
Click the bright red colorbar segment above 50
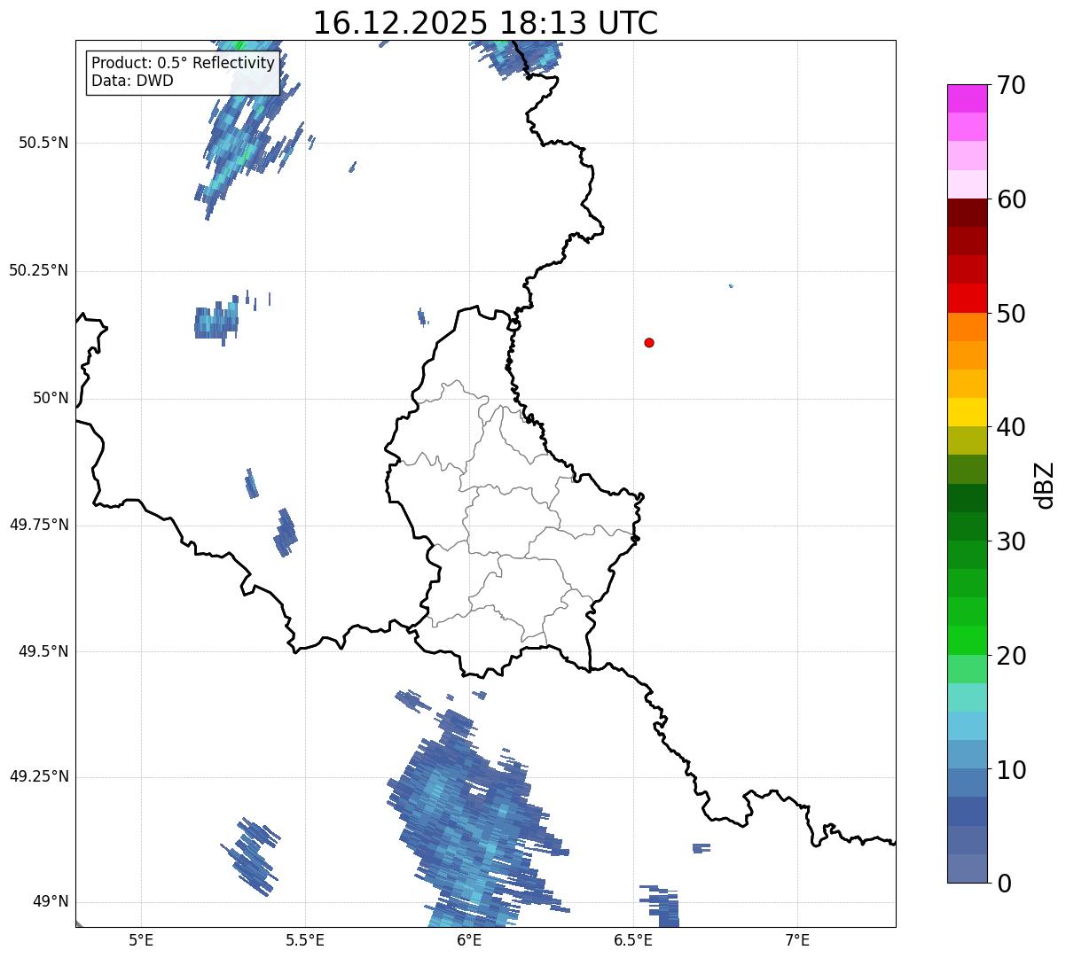point(967,298)
